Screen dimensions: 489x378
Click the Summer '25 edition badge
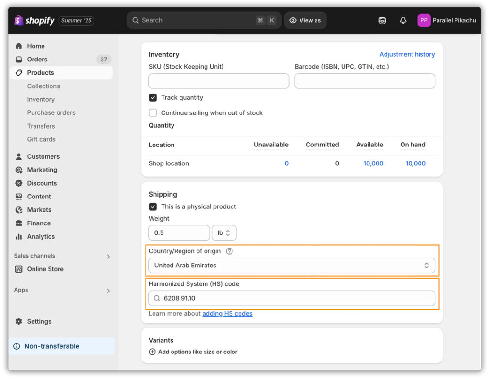pos(76,21)
